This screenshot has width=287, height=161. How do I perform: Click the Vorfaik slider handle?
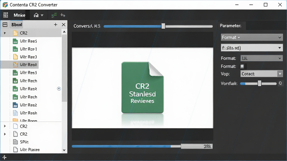[x=260, y=83]
